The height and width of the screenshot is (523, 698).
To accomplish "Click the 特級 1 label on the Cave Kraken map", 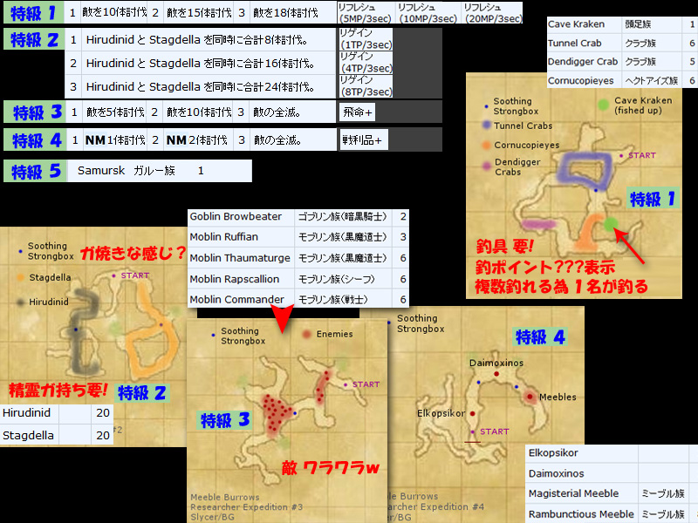I will click(x=653, y=199).
